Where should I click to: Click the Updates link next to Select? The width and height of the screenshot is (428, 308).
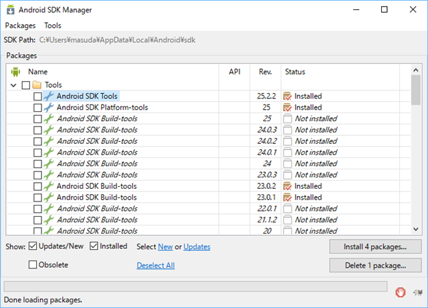pyautogui.click(x=197, y=247)
